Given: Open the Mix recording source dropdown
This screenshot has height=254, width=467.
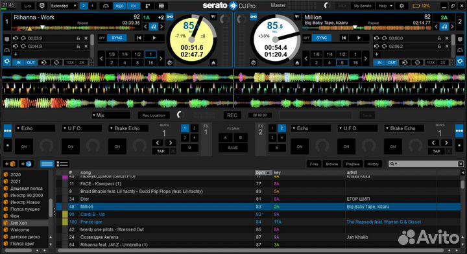Looking at the screenshot, I should (111, 115).
